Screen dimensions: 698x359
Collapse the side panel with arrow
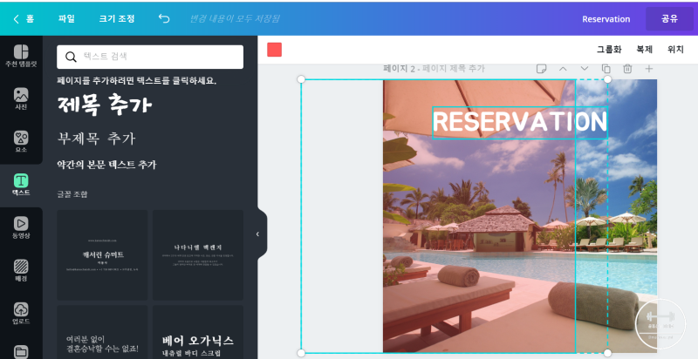257,234
